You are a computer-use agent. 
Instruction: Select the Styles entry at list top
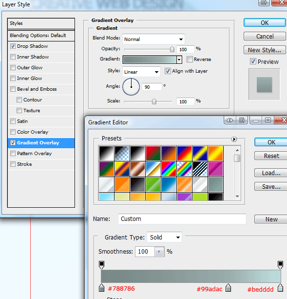pos(41,23)
